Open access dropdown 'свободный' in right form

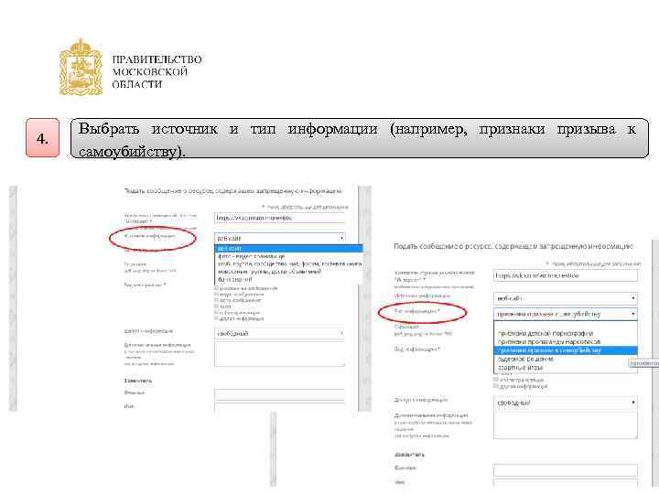click(x=566, y=403)
